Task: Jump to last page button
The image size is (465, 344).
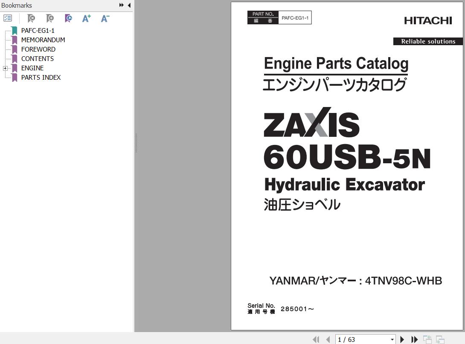Action: 414,339
